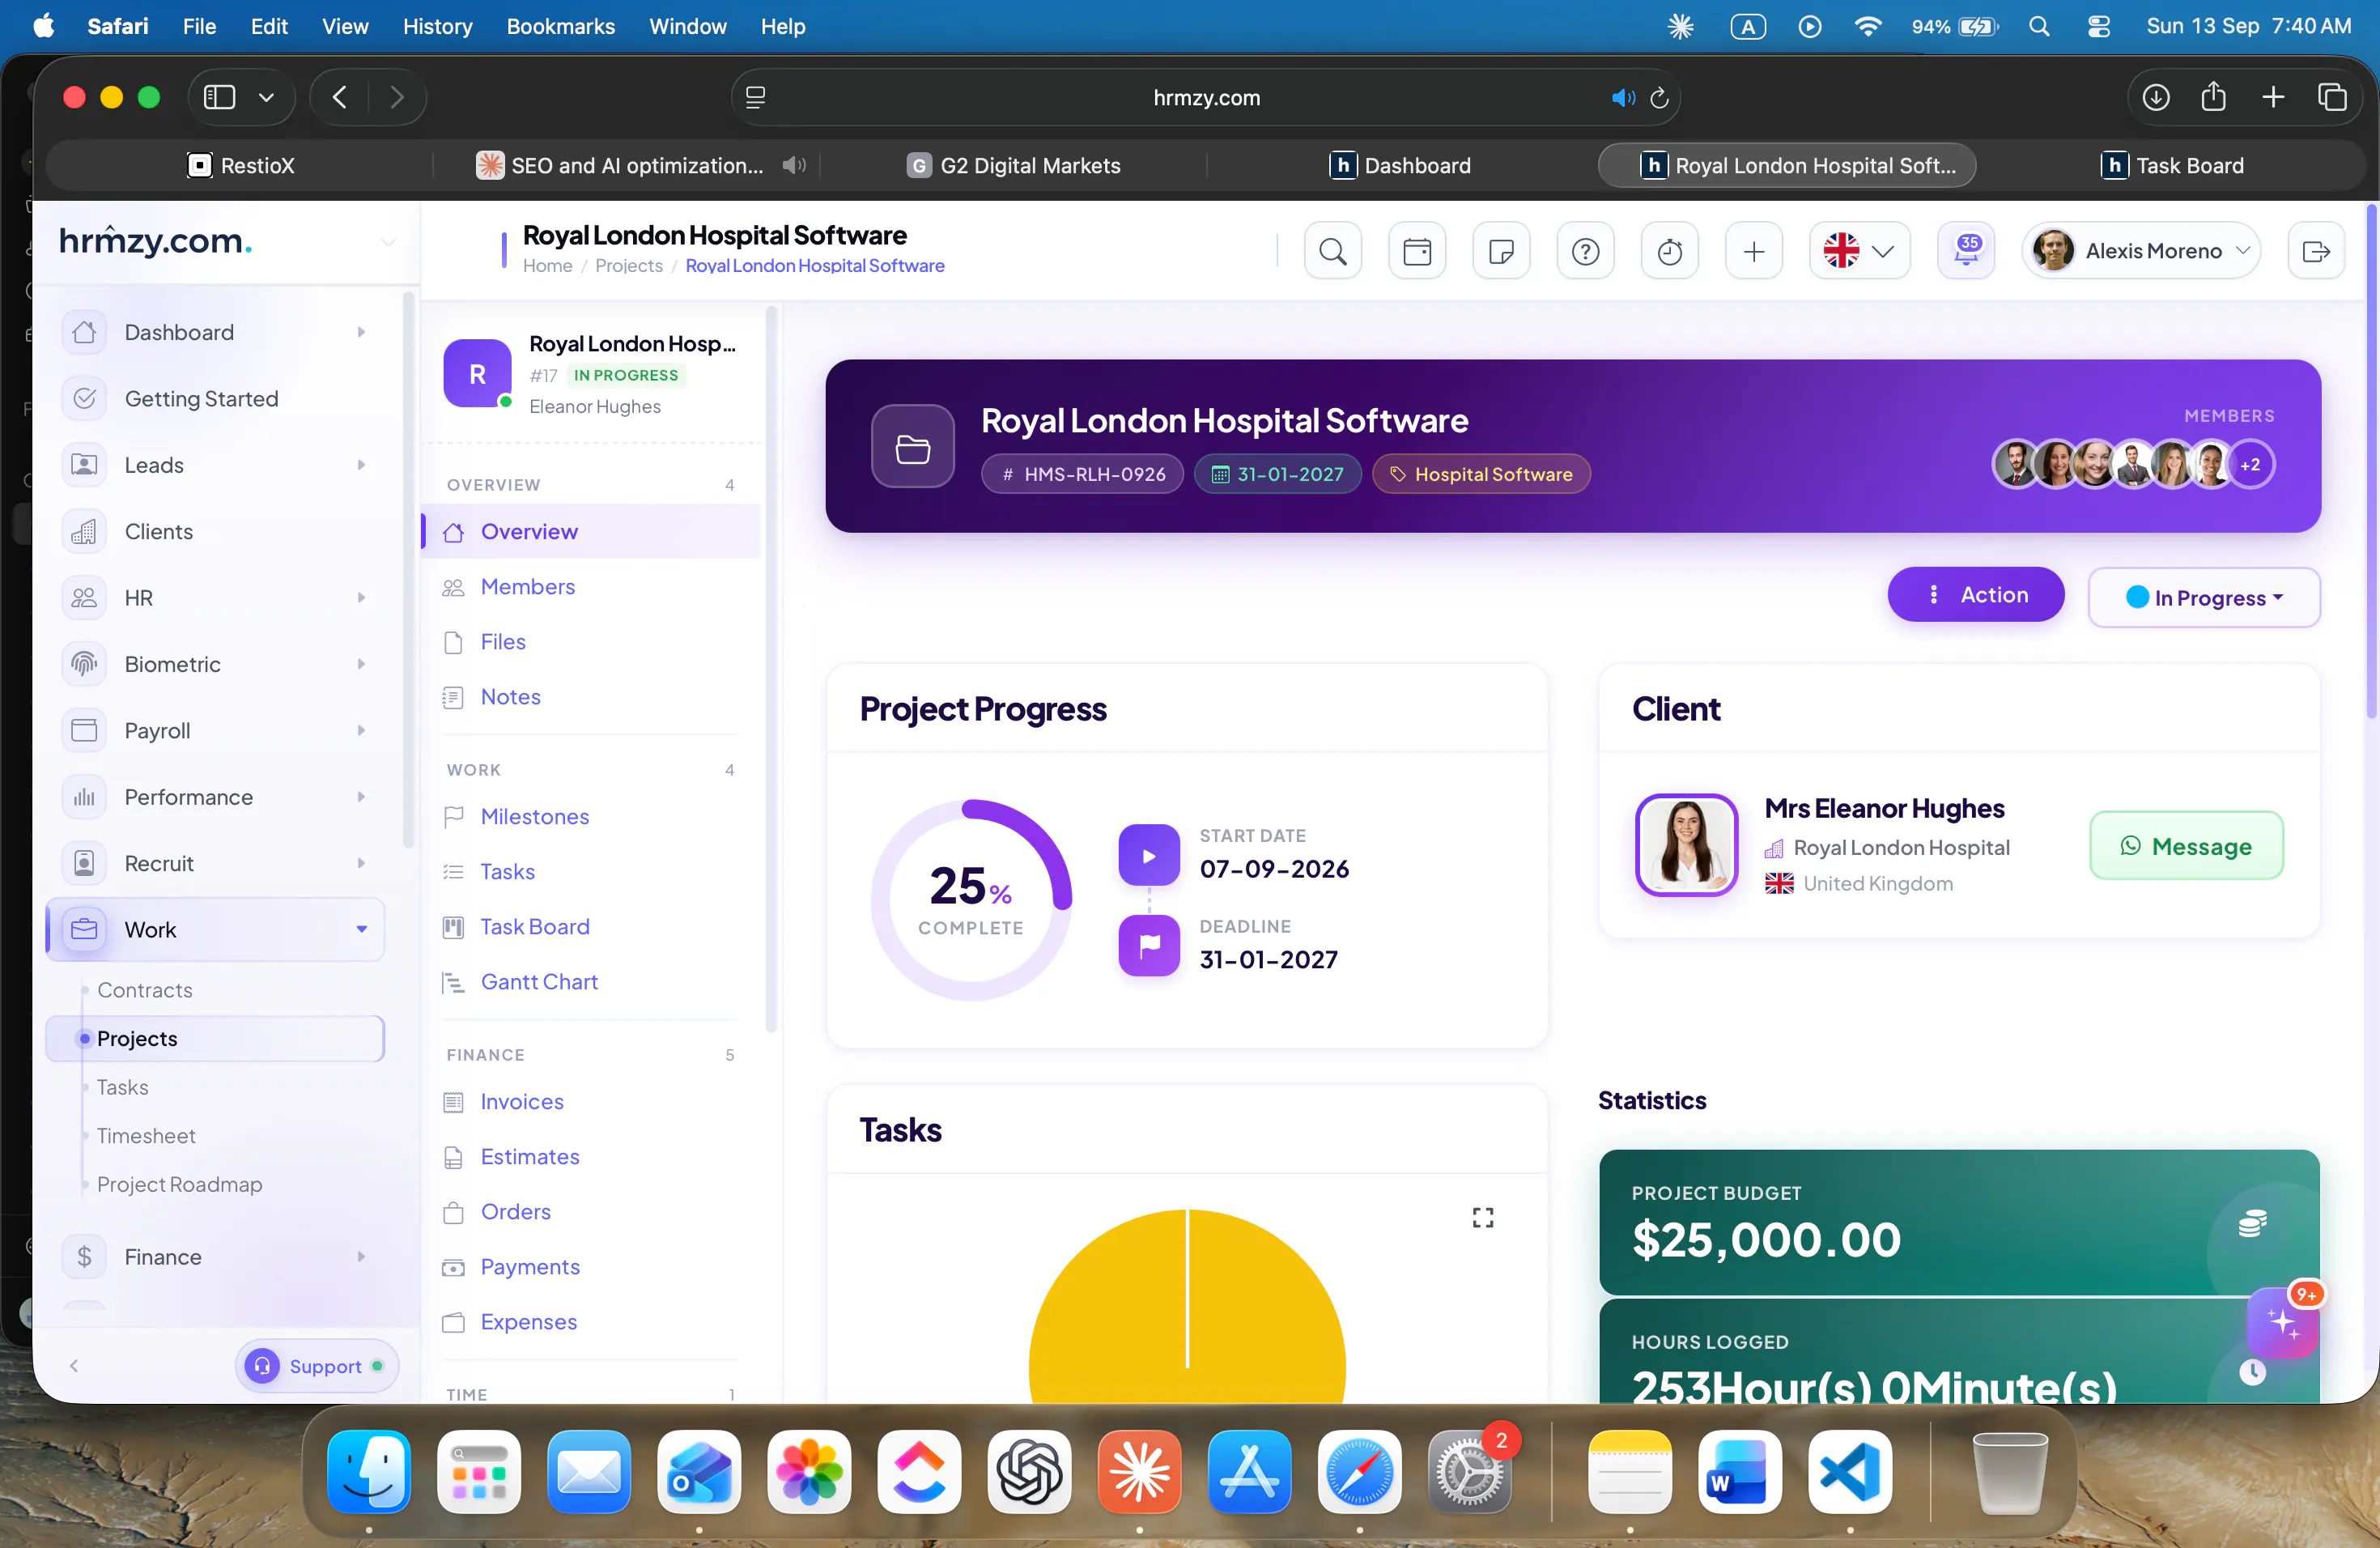
Task: Click the hrmzy.com address bar field
Action: (1206, 97)
